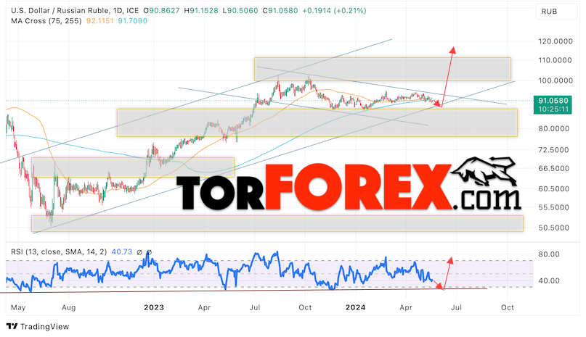Viewport: 586px width, 337px height.
Task: Click the RSI 40.00 scale label
Action: [549, 280]
